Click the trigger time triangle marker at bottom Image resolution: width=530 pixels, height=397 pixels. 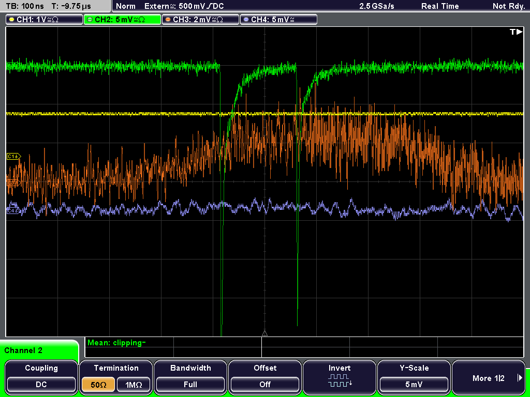(x=264, y=333)
